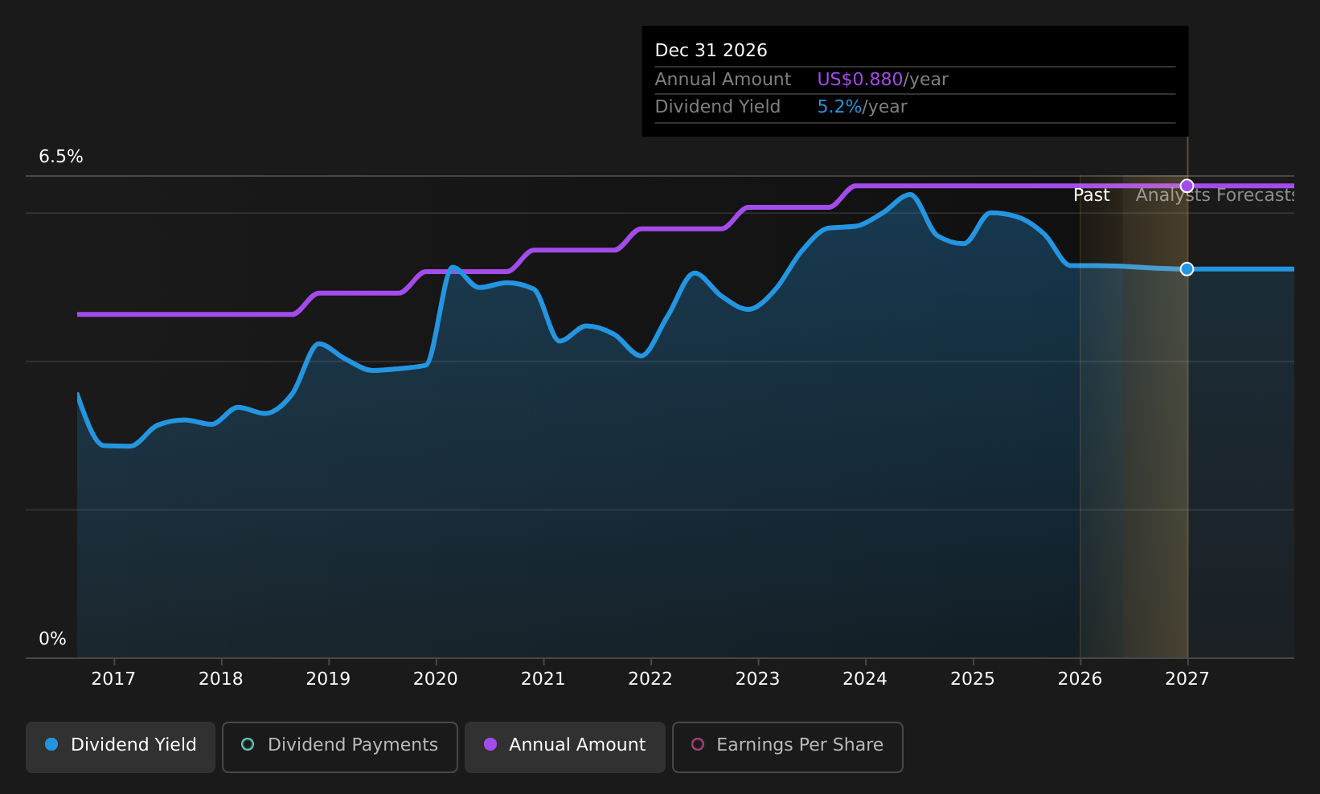Screen dimensions: 1320x794
Task: Click the purple Annual Amount data point marker
Action: coord(1187,186)
